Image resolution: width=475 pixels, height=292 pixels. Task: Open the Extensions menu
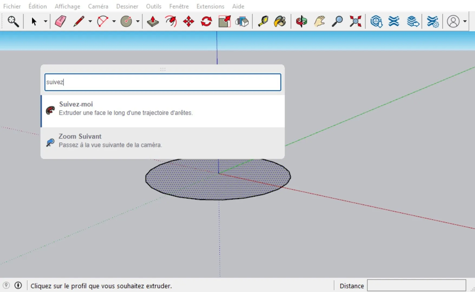tap(210, 6)
